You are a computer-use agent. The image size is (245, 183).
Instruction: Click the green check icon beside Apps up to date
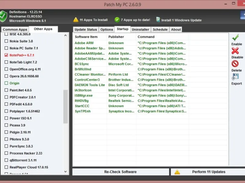click(117, 20)
